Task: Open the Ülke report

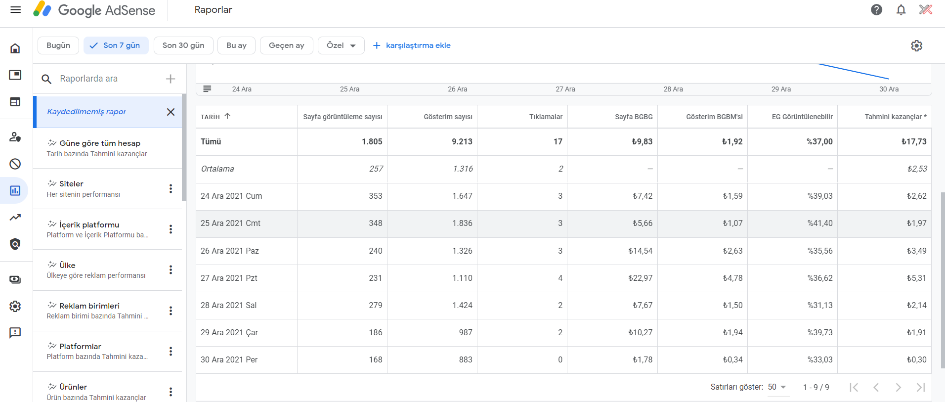Action: tap(96, 270)
